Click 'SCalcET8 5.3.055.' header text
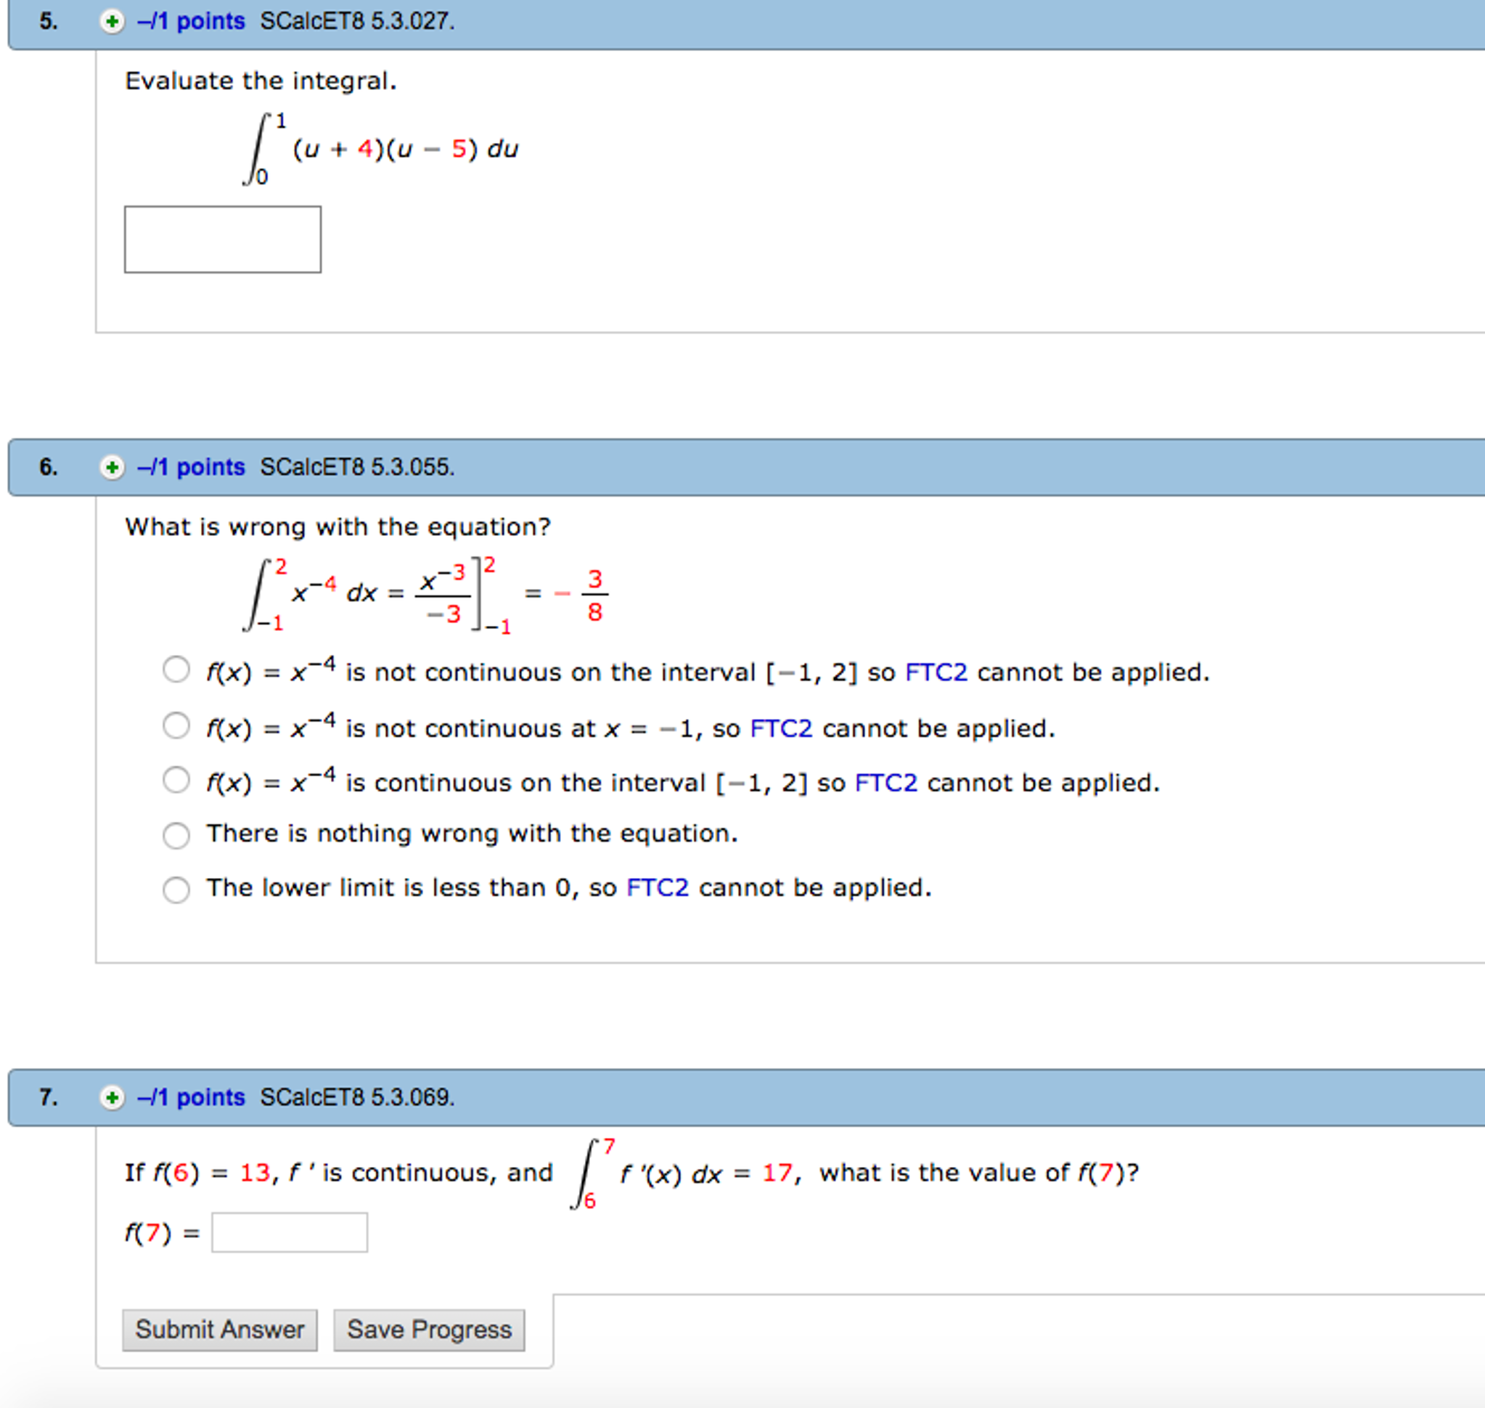 click(x=357, y=468)
